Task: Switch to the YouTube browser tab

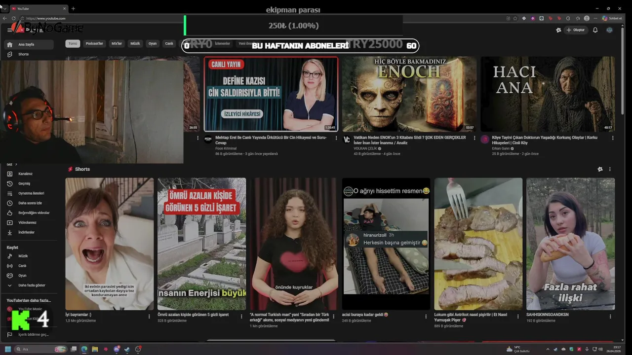Action: [39, 8]
